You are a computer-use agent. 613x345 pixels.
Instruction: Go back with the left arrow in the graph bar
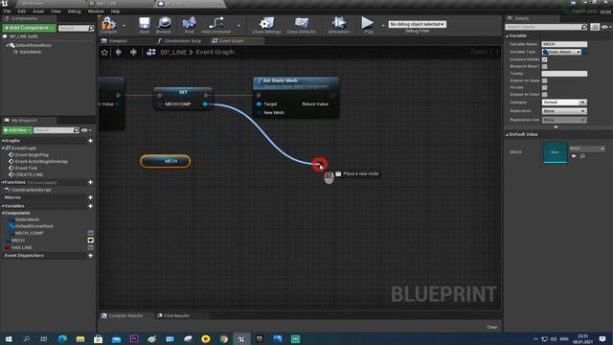coord(118,52)
